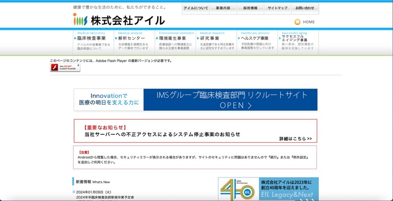Click the 40th anniversary EIL banner

pos(268,189)
